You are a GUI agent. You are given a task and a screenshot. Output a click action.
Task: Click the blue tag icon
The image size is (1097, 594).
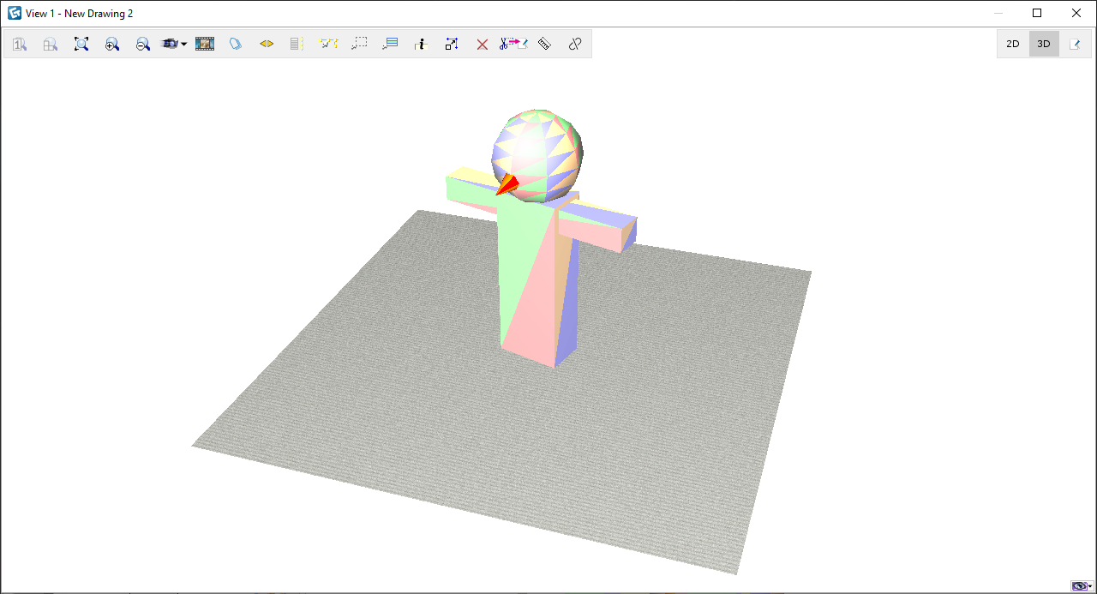click(x=236, y=44)
